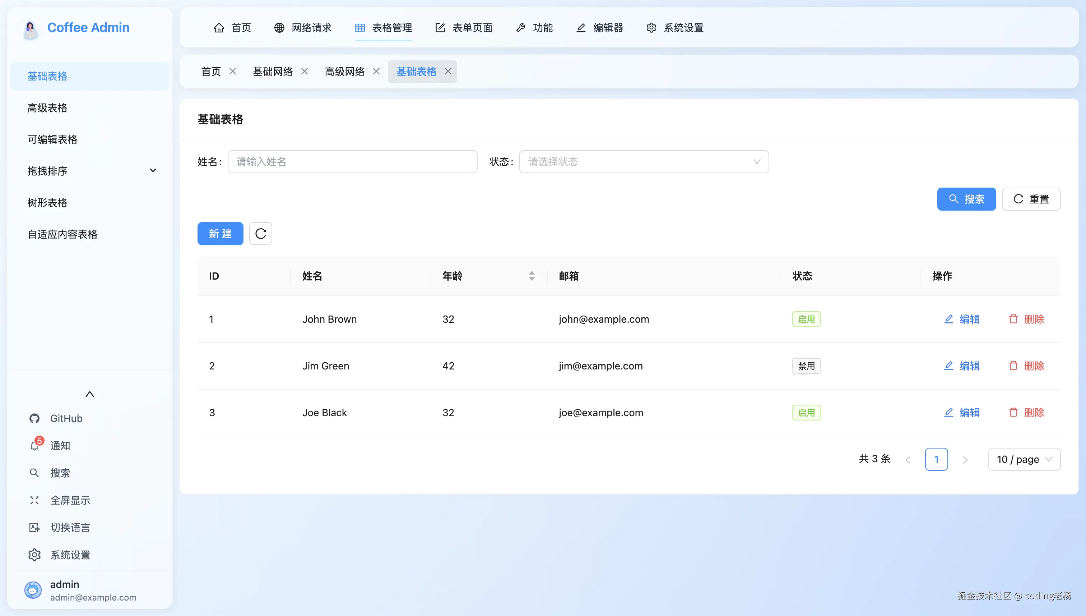Click the delete trash icon for Joe Black
This screenshot has height=616, width=1086.
click(1013, 413)
